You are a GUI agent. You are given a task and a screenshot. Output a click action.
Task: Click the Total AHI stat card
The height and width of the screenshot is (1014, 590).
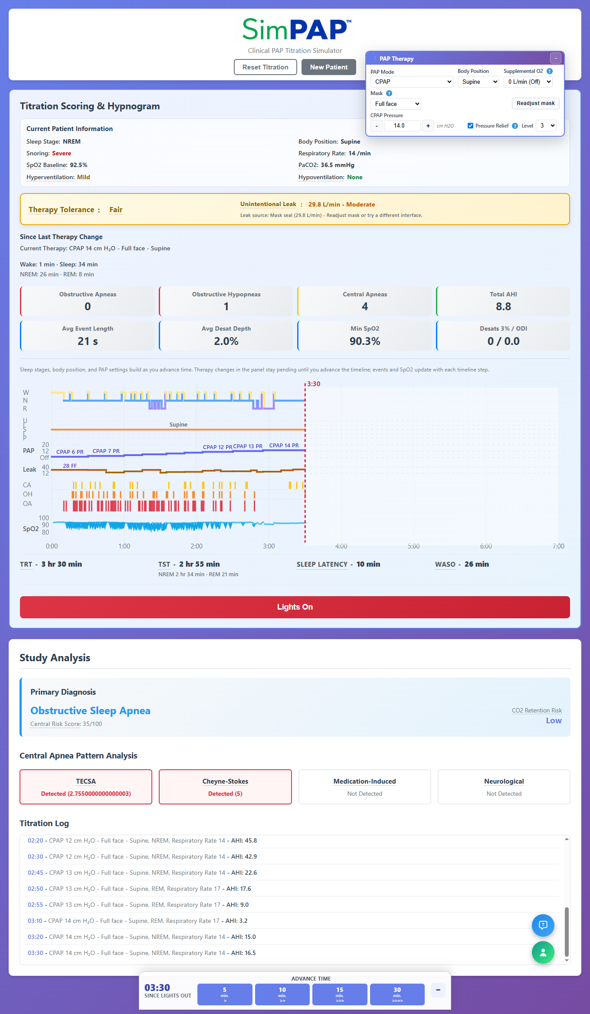pos(503,301)
